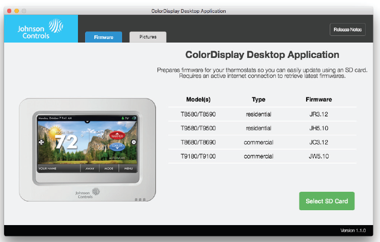Click the T9180/T9100 model cell
This screenshot has height=242, width=380.
pos(198,156)
